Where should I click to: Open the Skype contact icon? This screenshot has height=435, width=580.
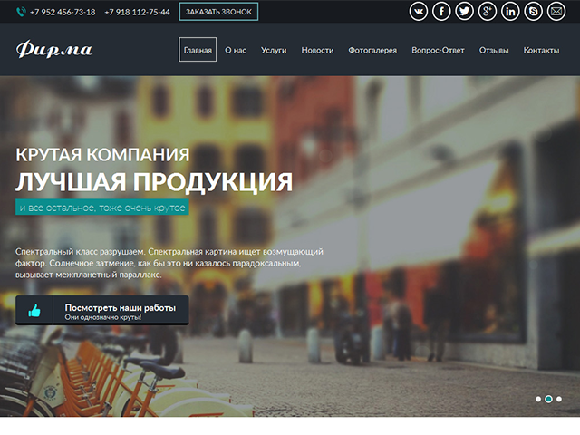coord(533,12)
